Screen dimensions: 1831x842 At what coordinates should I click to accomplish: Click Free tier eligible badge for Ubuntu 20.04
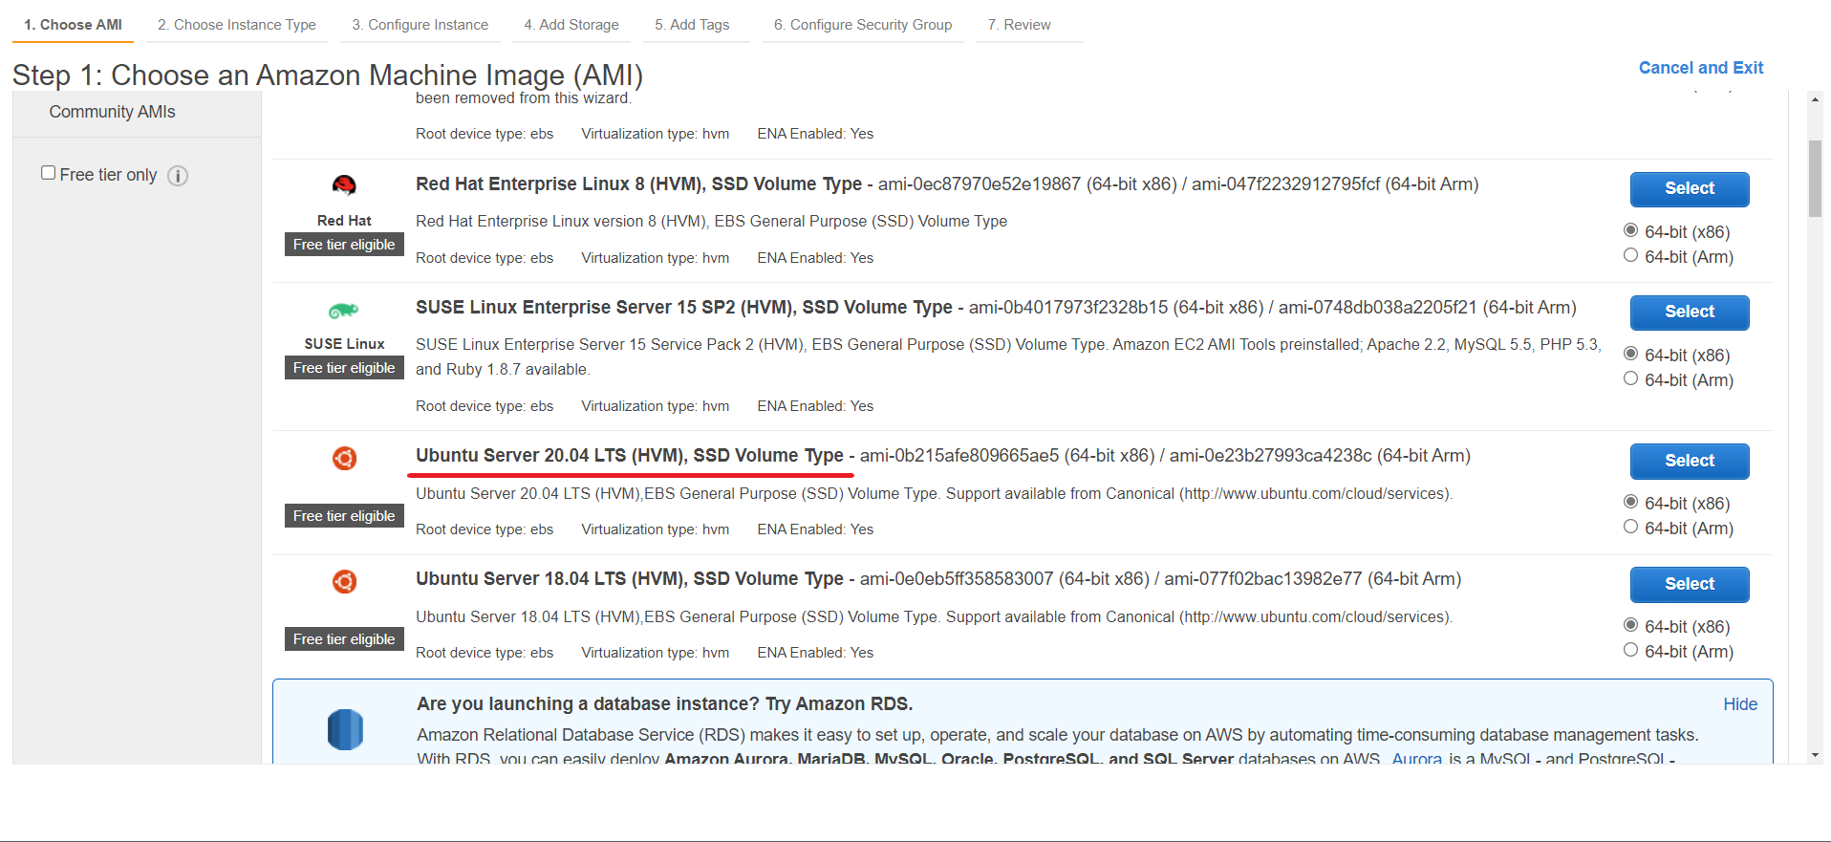(x=344, y=516)
